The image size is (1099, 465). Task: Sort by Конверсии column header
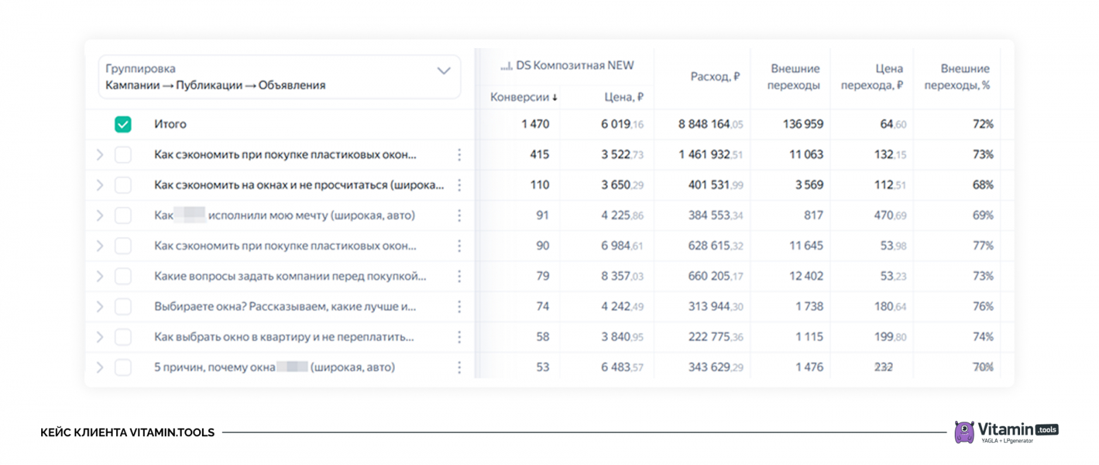523,97
